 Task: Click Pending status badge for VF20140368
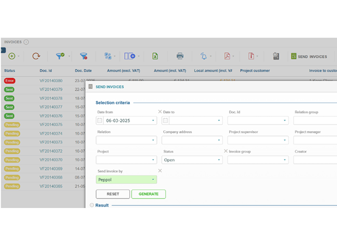tap(12, 177)
